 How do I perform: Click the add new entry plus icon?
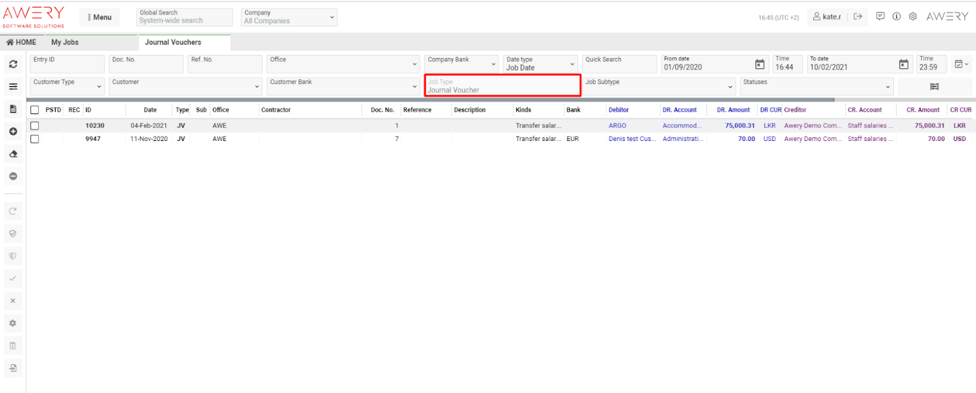tap(13, 131)
